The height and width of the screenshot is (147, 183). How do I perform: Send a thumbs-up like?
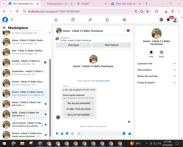pos(130,133)
